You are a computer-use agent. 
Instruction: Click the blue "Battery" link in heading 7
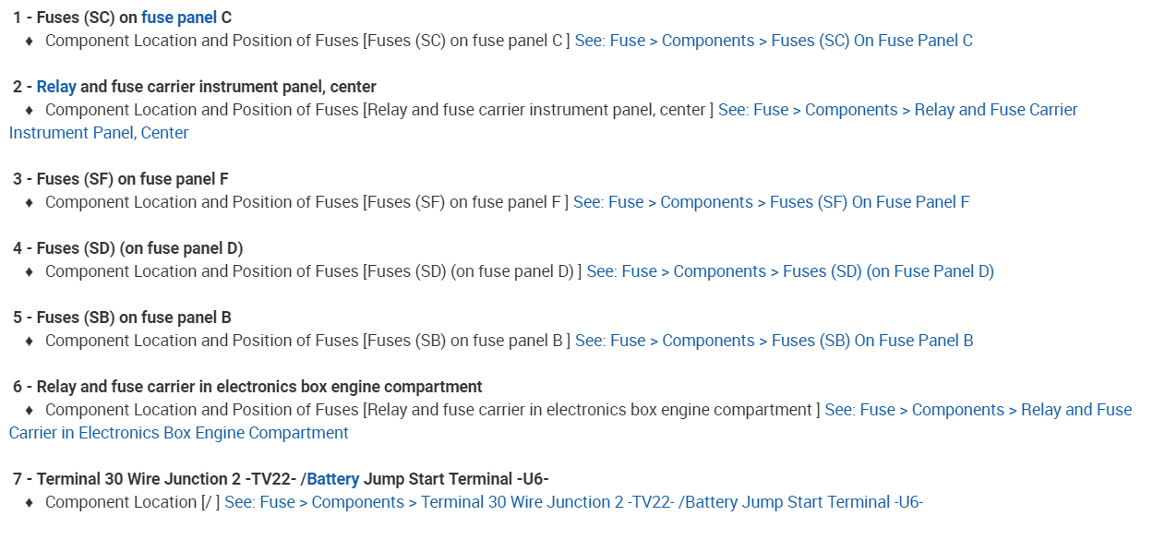(x=333, y=479)
